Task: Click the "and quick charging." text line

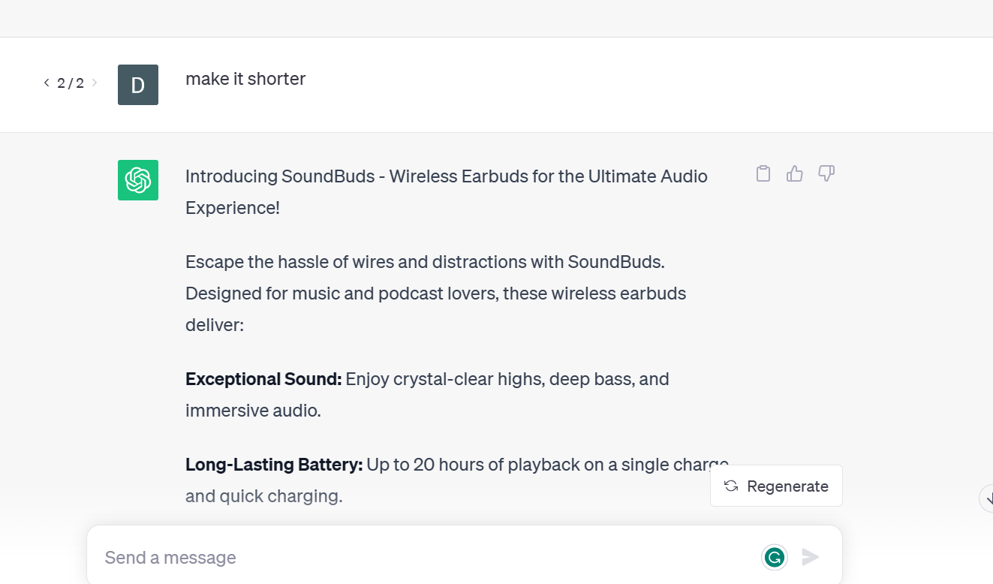Action: click(x=264, y=496)
